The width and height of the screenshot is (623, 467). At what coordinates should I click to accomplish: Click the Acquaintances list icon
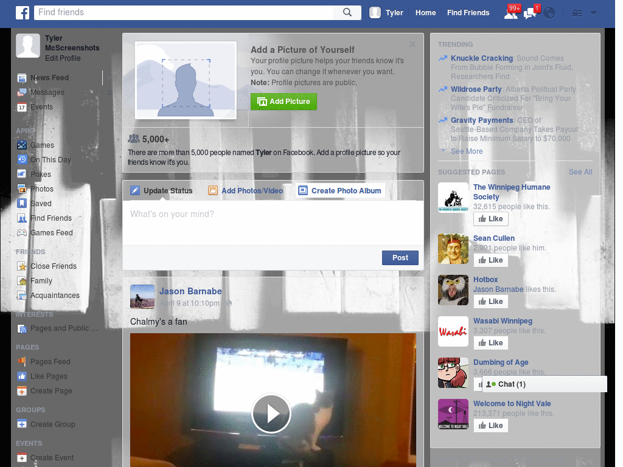click(22, 296)
